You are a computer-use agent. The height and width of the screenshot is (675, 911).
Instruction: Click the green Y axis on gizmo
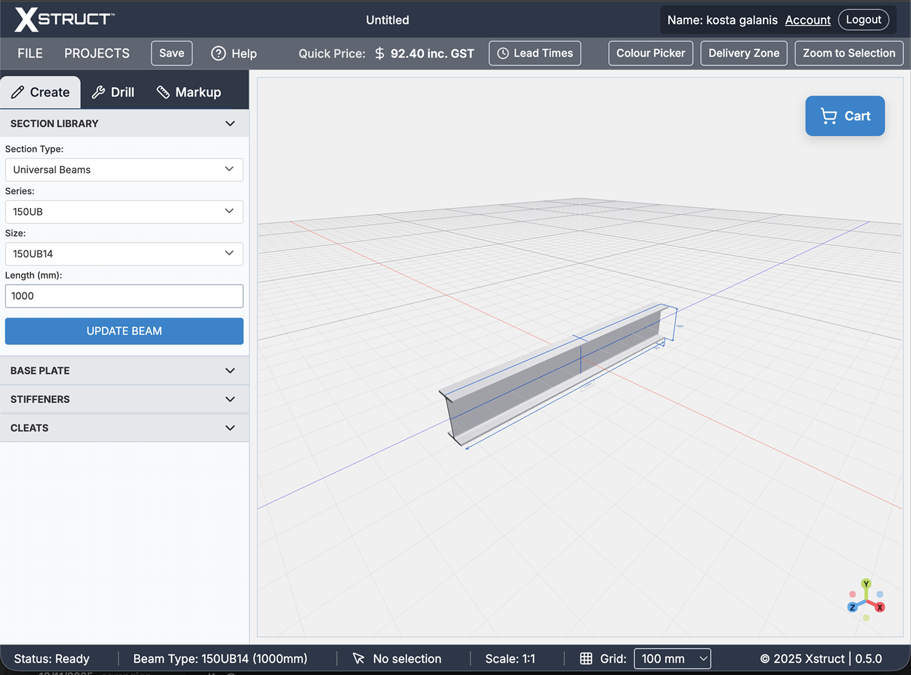point(866,584)
